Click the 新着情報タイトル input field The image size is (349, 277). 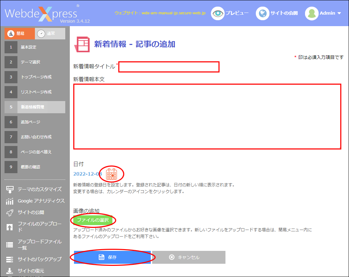pos(169,67)
